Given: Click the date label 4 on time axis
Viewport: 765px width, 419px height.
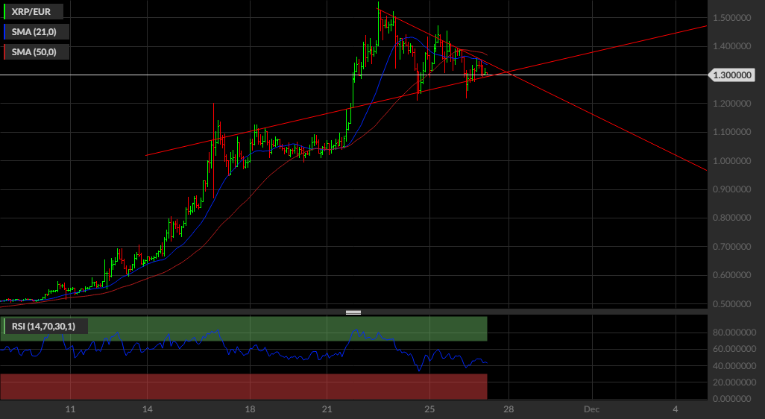Looking at the screenshot, I should (x=676, y=409).
